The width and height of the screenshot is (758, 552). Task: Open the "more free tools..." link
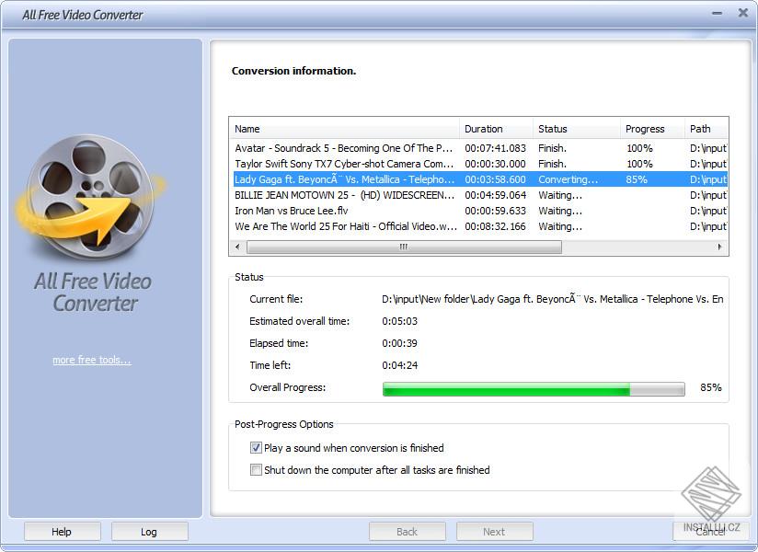coord(92,360)
